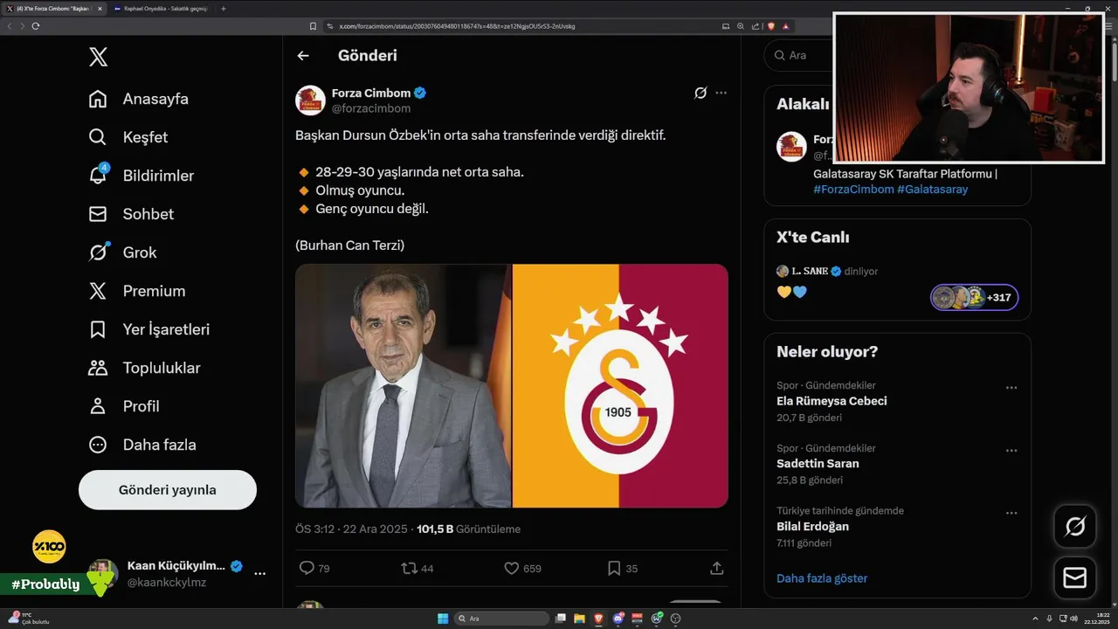The image size is (1118, 629).
Task: Open Bildirimler notifications
Action: point(141,176)
